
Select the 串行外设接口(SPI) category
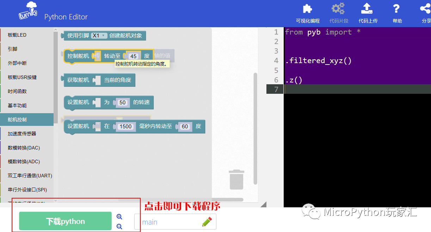pos(27,190)
